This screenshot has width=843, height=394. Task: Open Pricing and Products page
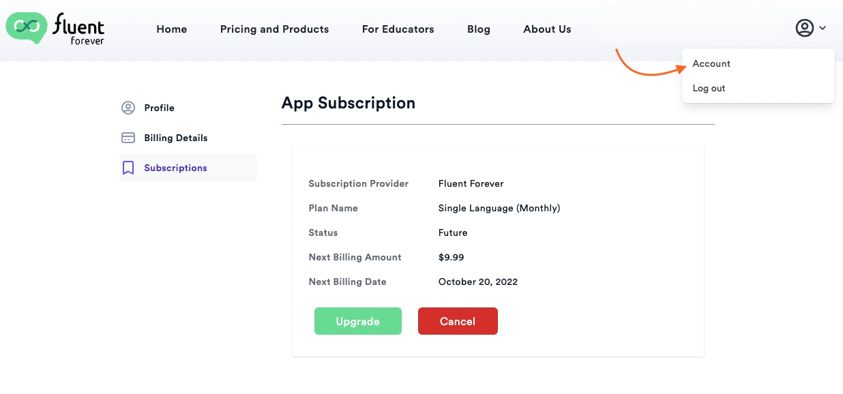tap(274, 29)
